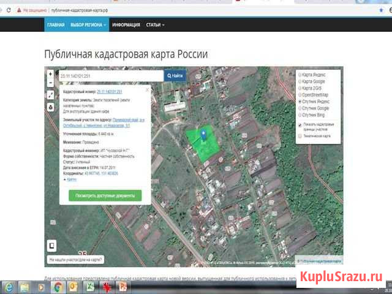Select Карта 2GIS map layer
The image size is (392, 294).
coord(309,88)
